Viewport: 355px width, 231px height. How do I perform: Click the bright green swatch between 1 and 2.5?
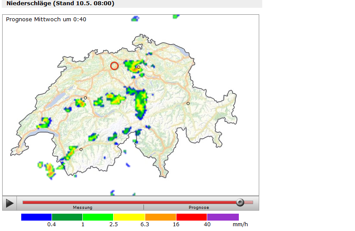98,217
